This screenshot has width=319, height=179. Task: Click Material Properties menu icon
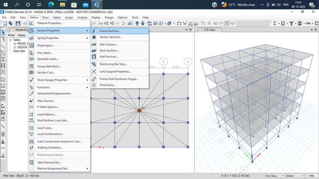(32, 23)
